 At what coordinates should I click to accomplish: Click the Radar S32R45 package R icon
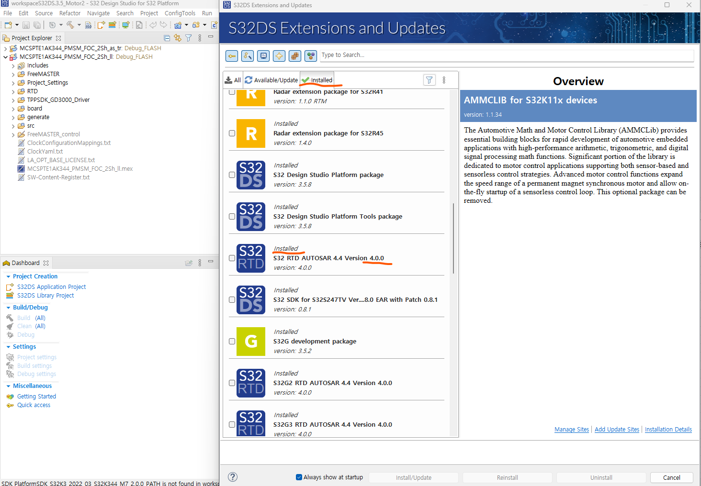click(x=251, y=133)
